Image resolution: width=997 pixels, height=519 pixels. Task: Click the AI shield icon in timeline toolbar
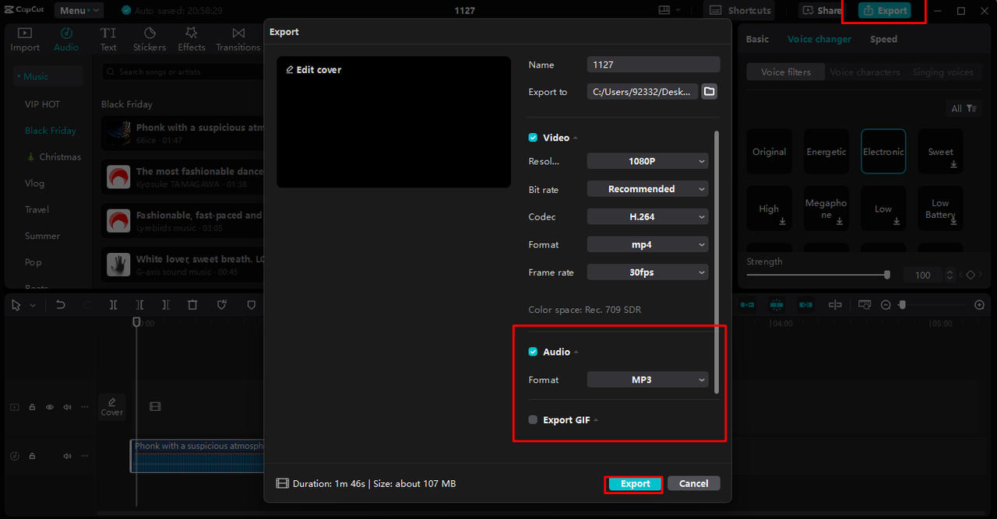pyautogui.click(x=222, y=305)
